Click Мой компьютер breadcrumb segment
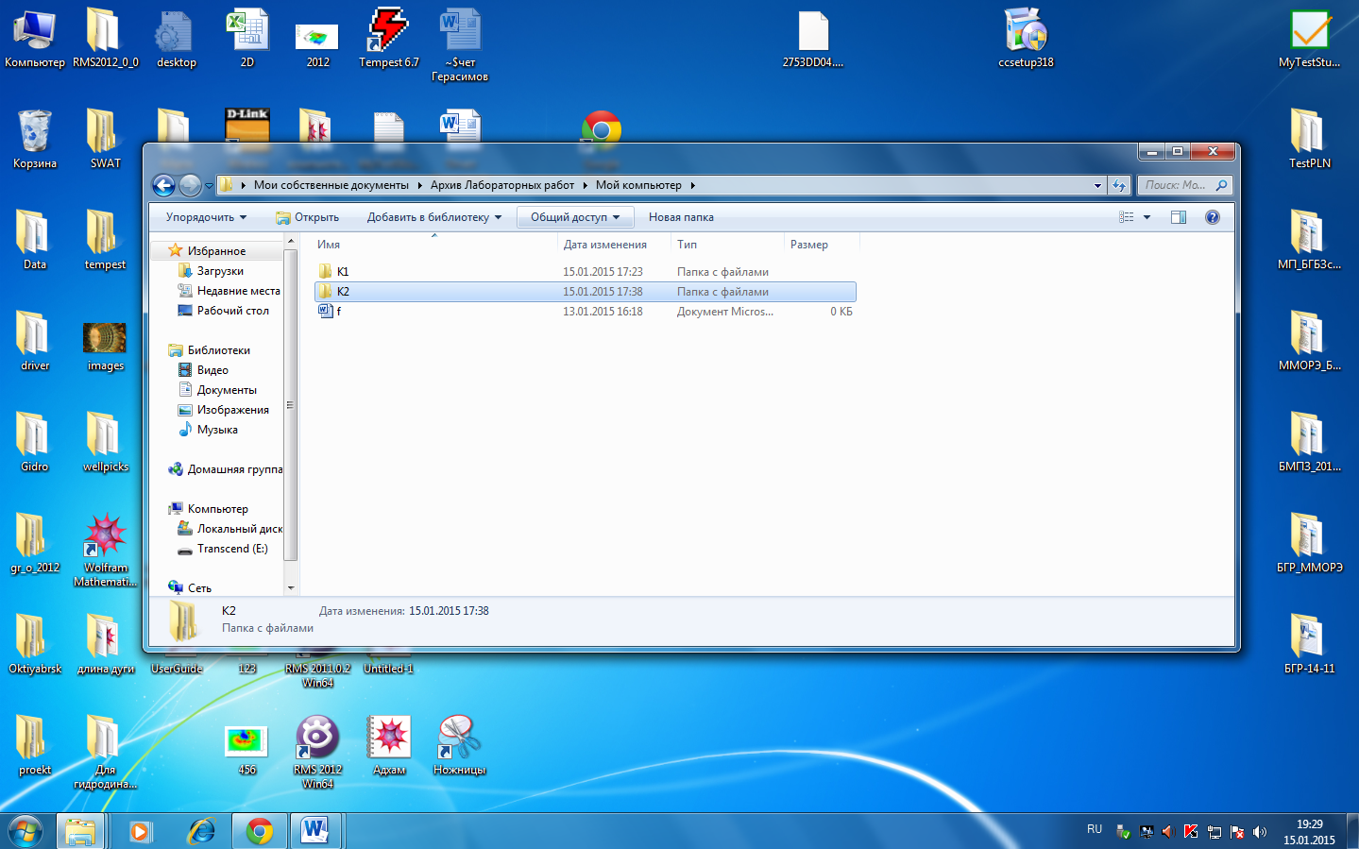This screenshot has width=1359, height=849. (638, 185)
